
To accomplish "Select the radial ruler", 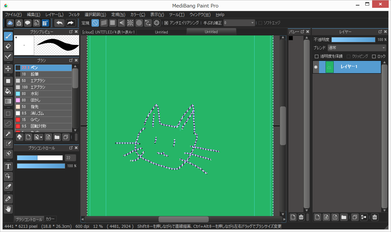I will [x=130, y=23].
